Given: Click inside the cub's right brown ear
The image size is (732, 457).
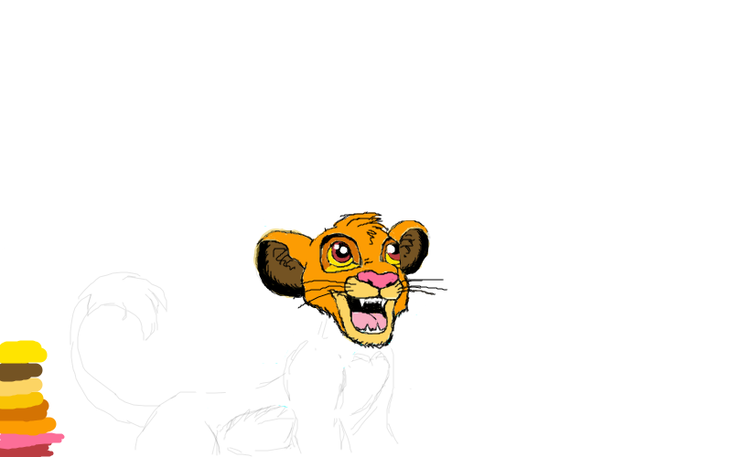Looking at the screenshot, I should 414,249.
